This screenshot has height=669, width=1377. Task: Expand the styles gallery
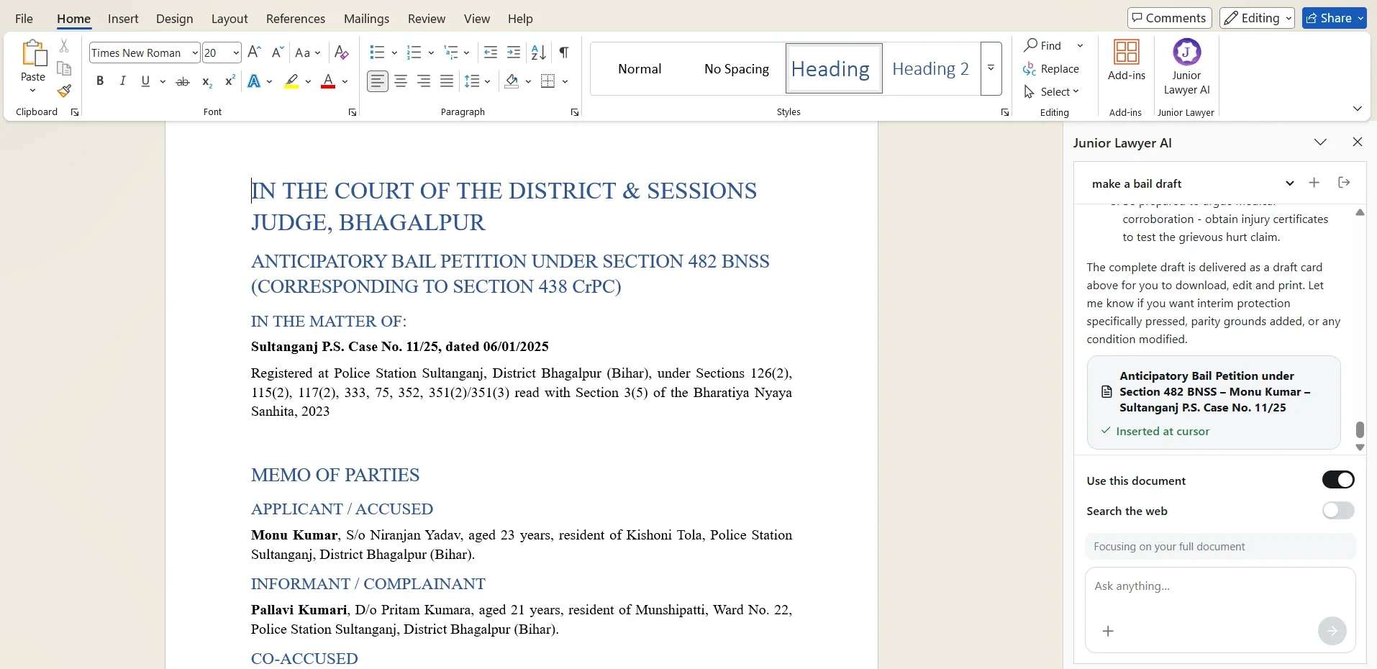coord(991,68)
